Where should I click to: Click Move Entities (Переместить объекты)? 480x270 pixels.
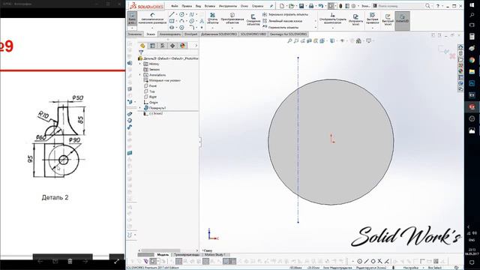tap(280, 27)
